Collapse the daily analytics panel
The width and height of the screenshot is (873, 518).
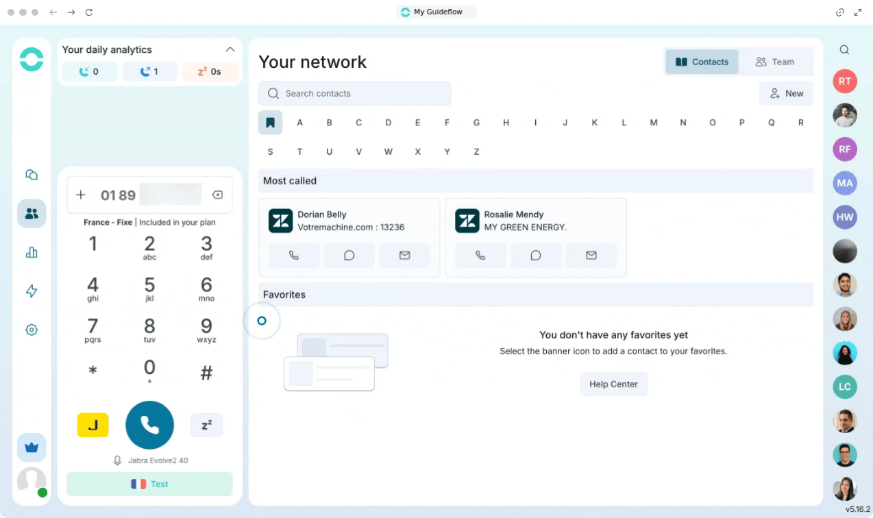coord(230,49)
